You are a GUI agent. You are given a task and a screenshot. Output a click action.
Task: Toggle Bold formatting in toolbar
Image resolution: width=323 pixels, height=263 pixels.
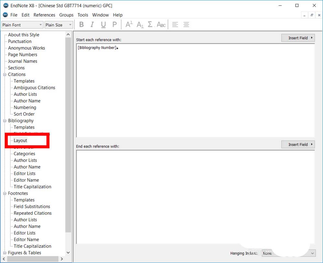(81, 25)
